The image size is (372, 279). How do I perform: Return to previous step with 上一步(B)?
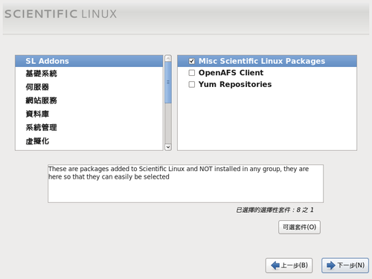tap(289, 266)
